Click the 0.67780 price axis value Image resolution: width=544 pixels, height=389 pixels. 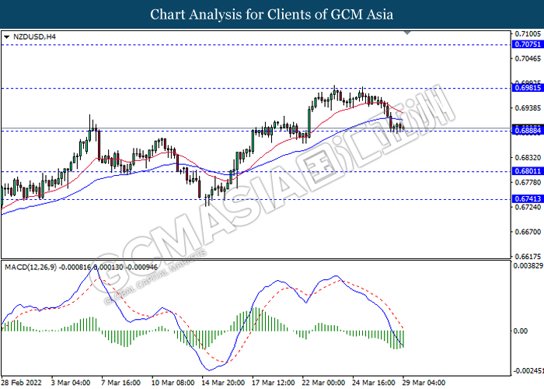tap(528, 182)
